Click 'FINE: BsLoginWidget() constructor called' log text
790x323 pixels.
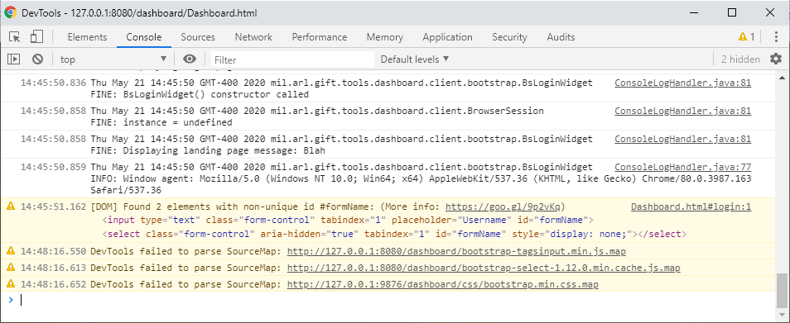click(x=200, y=94)
